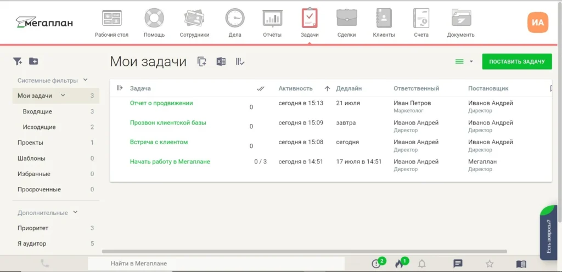
Task: Create new filter folder icon
Action: [33, 61]
